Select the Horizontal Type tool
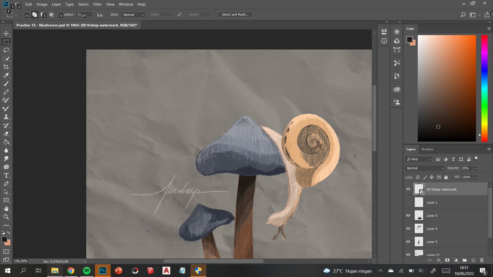This screenshot has height=277, width=493. click(6, 175)
